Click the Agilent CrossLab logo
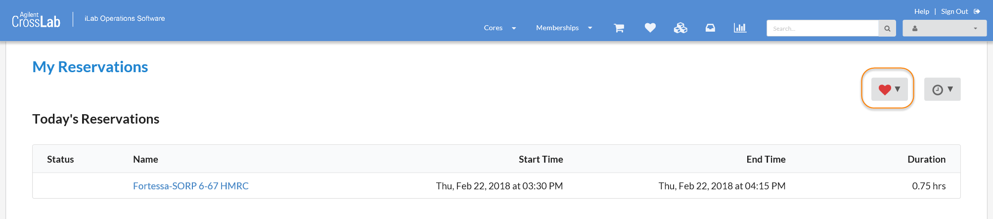 [36, 20]
